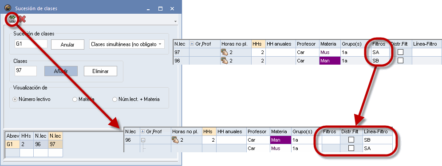Open the Clases simultáneas dropdown
Image resolution: width=442 pixels, height=166 pixels.
tap(127, 44)
